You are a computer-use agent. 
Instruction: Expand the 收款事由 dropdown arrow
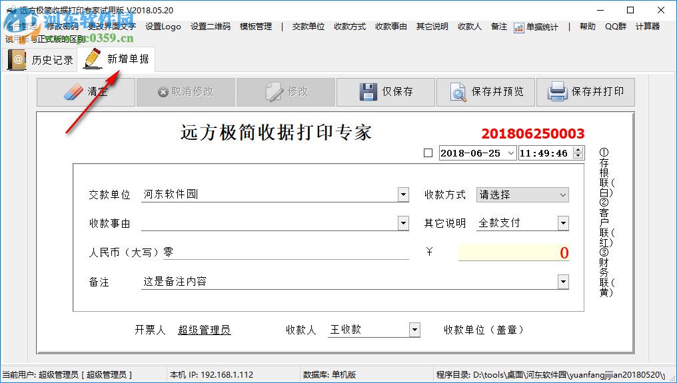[403, 223]
